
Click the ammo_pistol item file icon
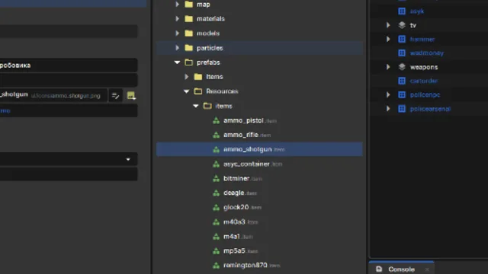[216, 120]
